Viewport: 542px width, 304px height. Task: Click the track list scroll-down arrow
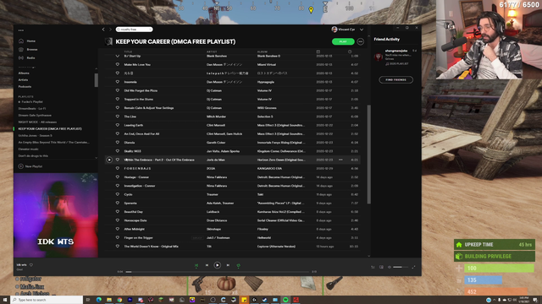pyautogui.click(x=369, y=256)
